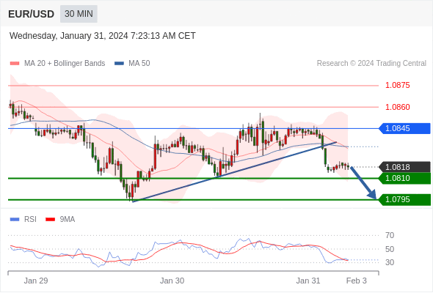Click the Wednesday, January 31, 2024 timestamp
Screen dimensions: 433x293
click(x=103, y=36)
